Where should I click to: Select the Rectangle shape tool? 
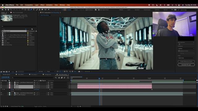(28, 10)
